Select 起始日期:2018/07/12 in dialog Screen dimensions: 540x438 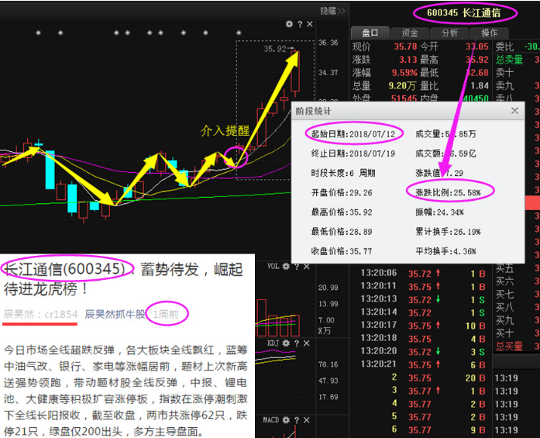[353, 134]
